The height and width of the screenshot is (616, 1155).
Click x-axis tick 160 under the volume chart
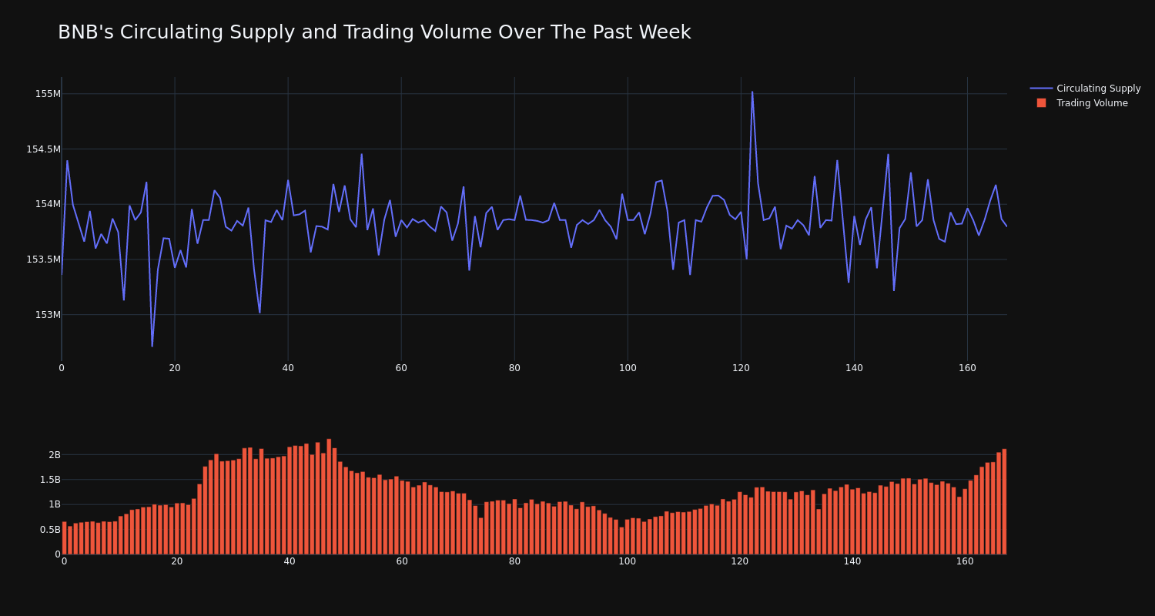[965, 562]
